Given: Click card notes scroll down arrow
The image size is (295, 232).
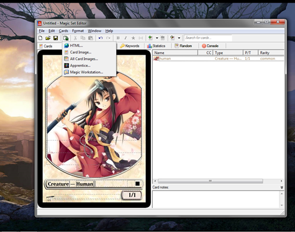Looking at the screenshot, I should (x=281, y=205).
